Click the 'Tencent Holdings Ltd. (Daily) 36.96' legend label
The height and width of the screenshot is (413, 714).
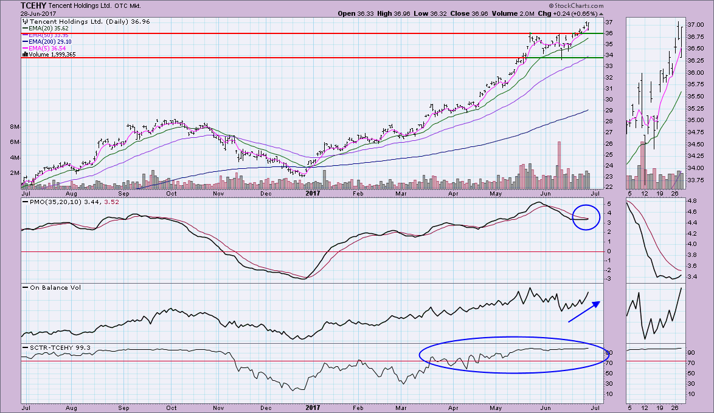[89, 21]
